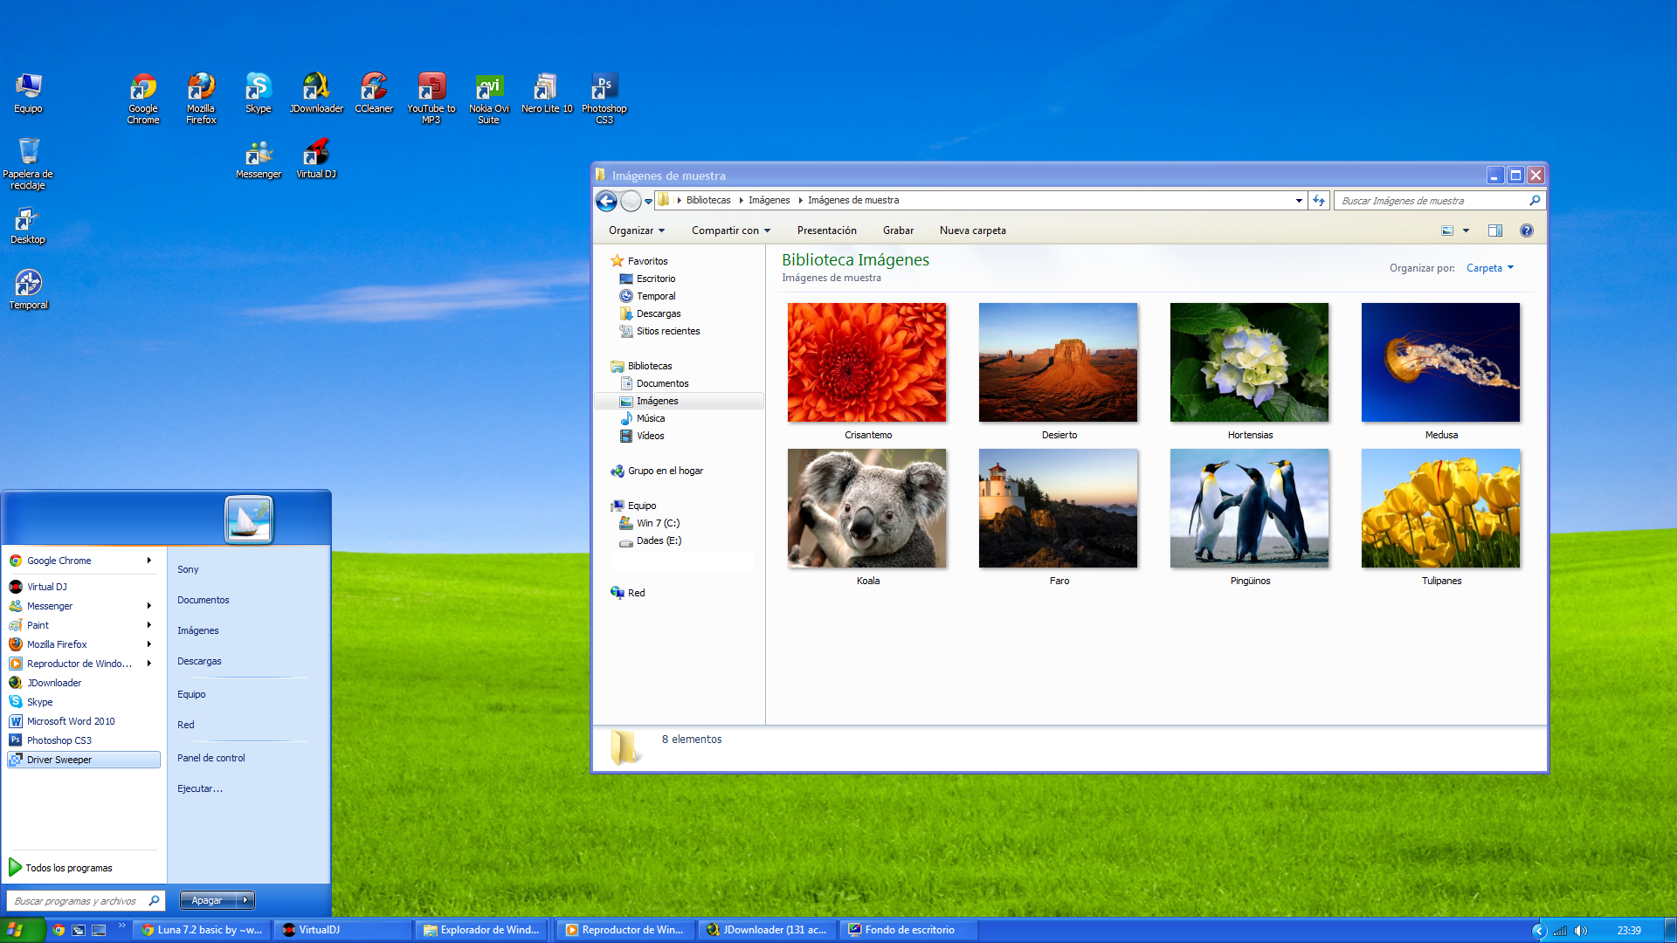Viewport: 1677px width, 943px height.
Task: Click Presentación tab in toolbar
Action: click(x=825, y=229)
